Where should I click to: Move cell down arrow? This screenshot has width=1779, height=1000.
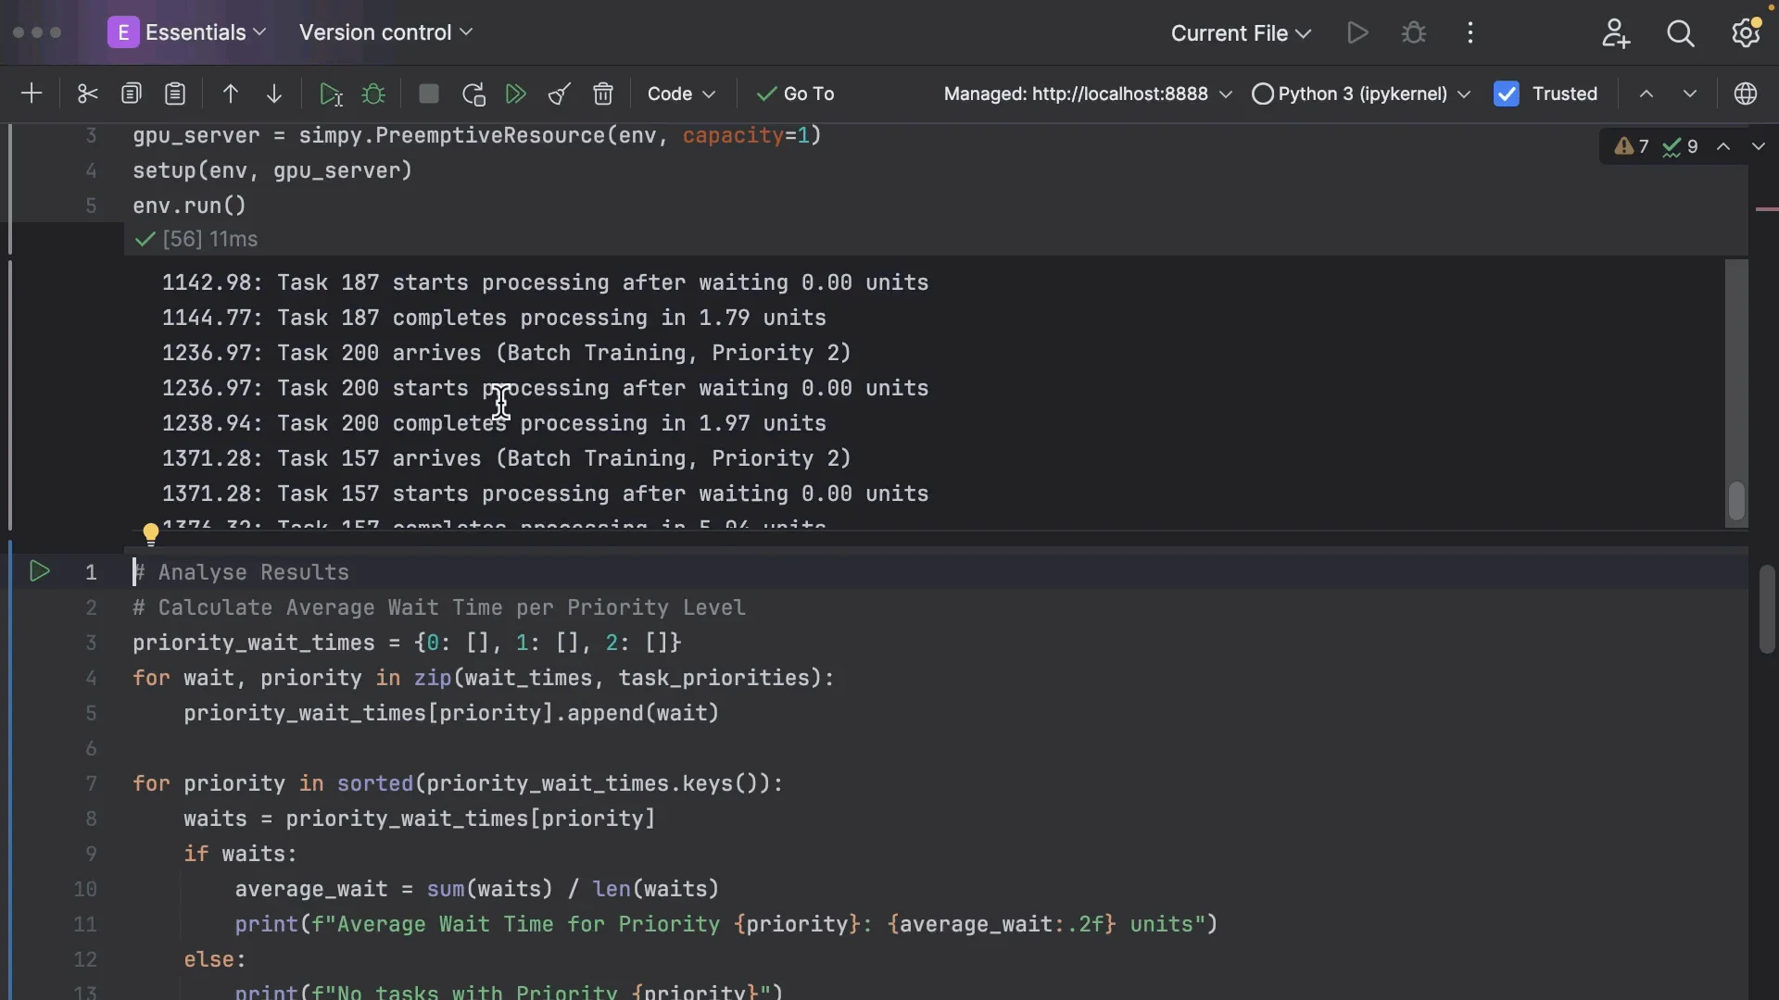point(274,94)
